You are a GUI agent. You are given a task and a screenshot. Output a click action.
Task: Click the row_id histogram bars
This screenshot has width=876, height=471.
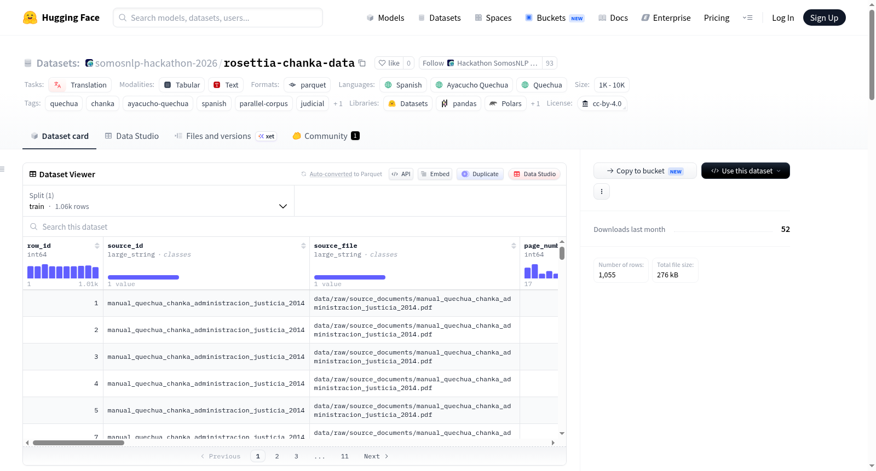63,271
